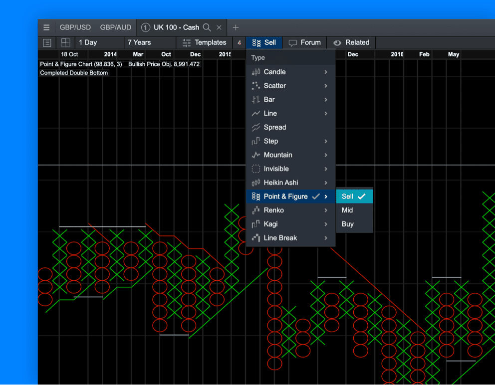Screen dimensions: 495x385
Task: Click the Bar chart type icon
Action: point(255,100)
